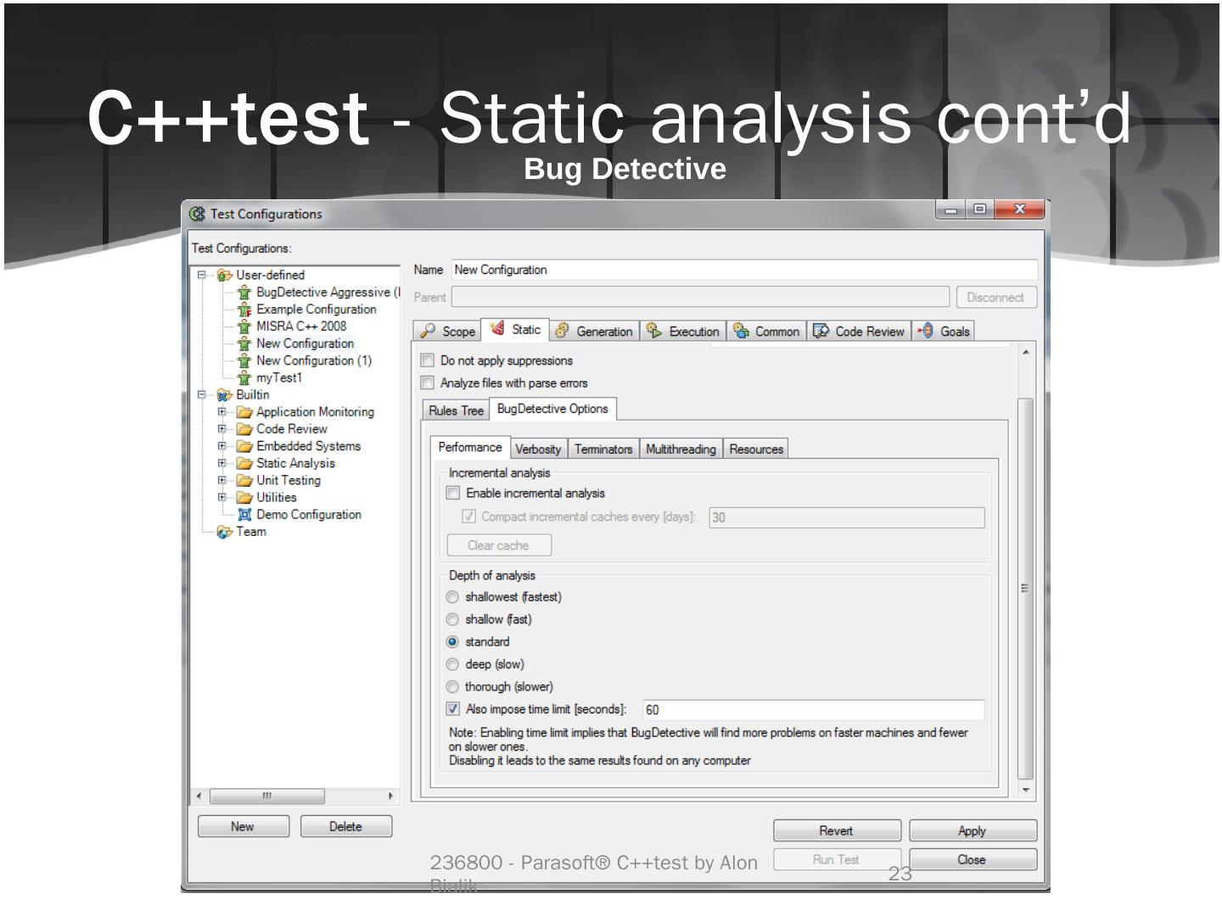The width and height of the screenshot is (1222, 916).
Task: Click the Builtin group icon
Action: [x=225, y=395]
